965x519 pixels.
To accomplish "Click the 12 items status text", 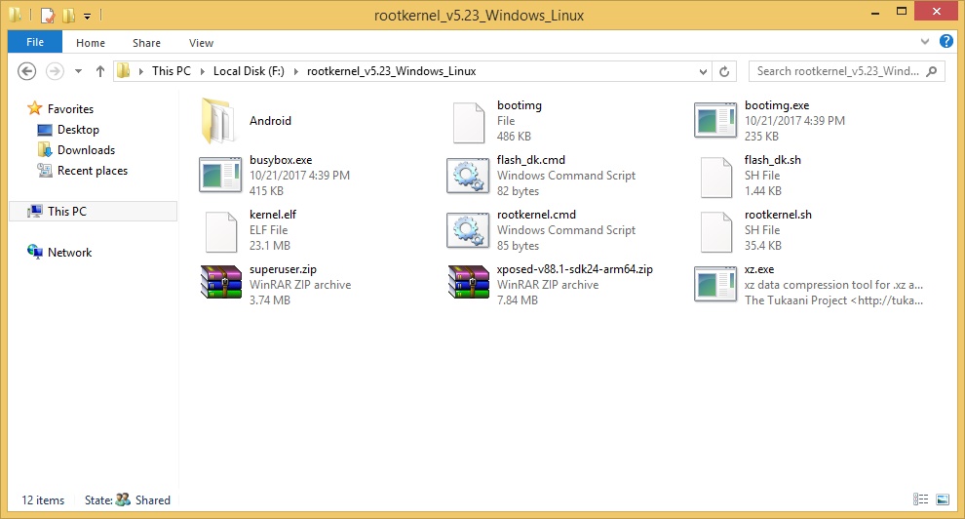I will [x=43, y=499].
